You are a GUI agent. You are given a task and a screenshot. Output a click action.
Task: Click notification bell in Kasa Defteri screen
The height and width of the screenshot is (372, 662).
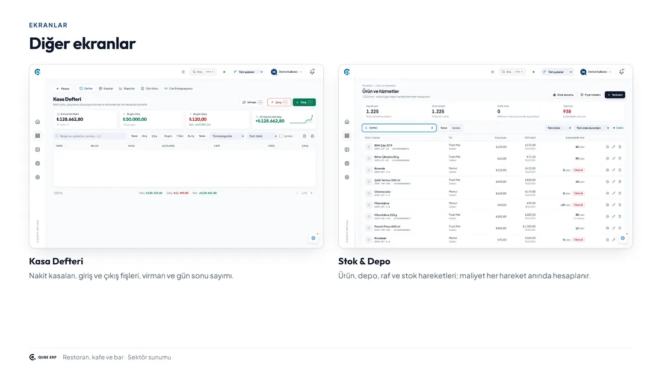[x=312, y=72]
